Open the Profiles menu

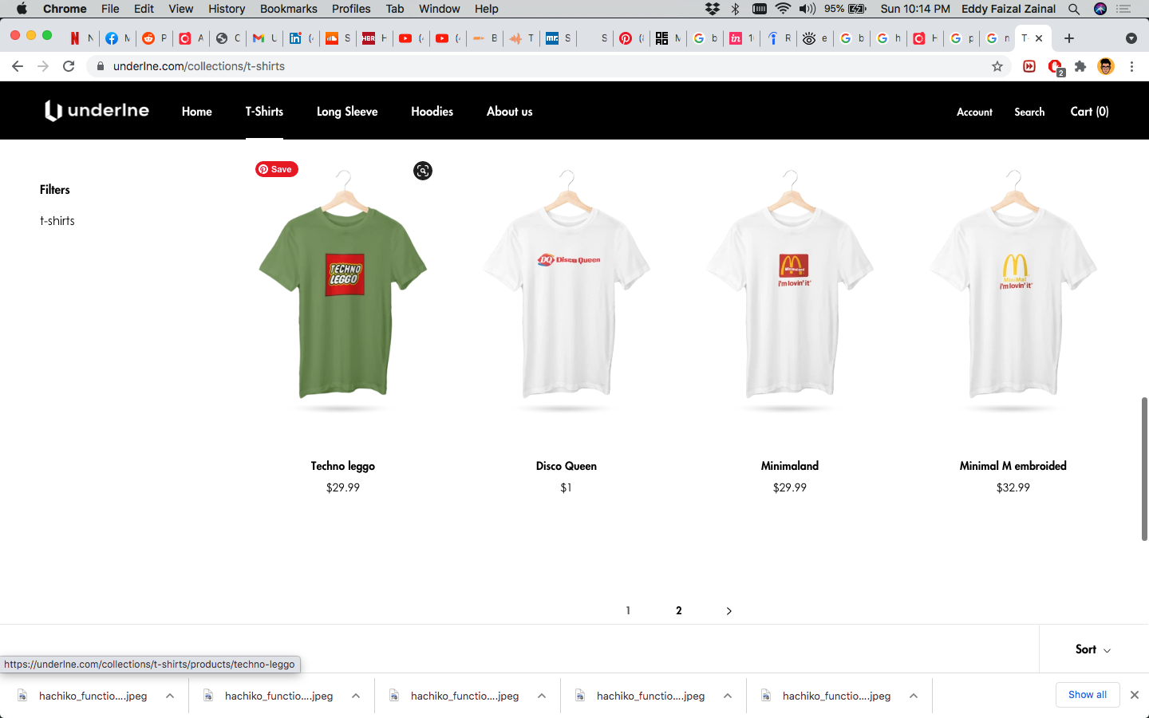pyautogui.click(x=351, y=9)
